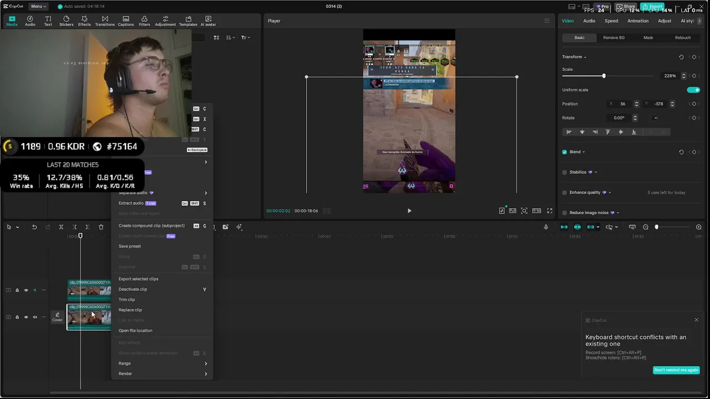
Task: Collapse the Transform section
Action: click(585, 57)
